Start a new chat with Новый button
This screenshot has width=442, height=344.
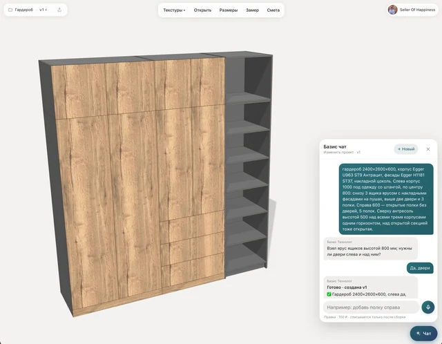[406, 149]
